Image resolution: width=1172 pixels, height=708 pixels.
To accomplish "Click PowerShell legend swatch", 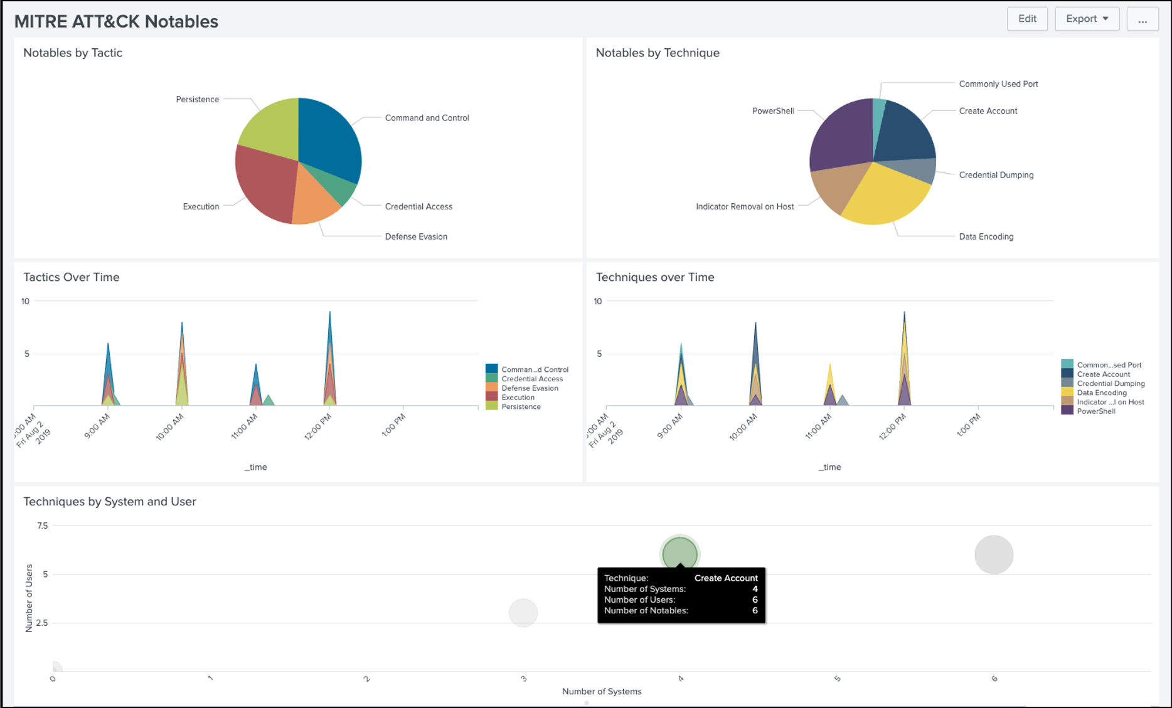I will [1067, 411].
